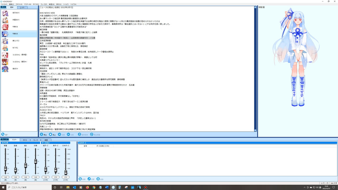Open the 表示 menu
338x190 pixels.
(x=59, y=4)
